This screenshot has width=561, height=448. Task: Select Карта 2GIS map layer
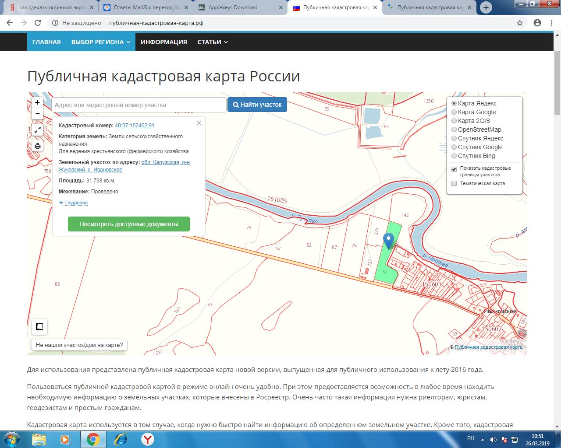pos(471,121)
